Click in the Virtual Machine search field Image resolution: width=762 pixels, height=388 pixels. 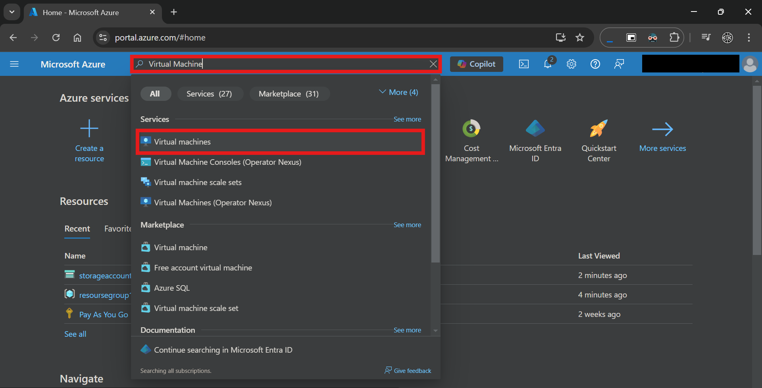[x=286, y=64]
